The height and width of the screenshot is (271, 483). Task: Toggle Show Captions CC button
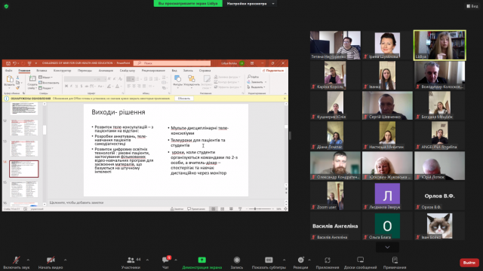coord(269,260)
